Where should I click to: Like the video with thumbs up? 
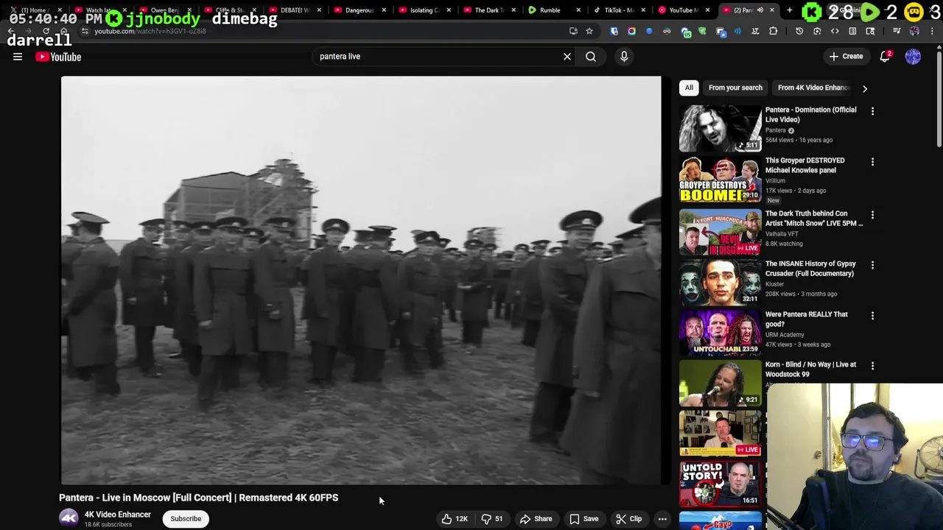454,519
